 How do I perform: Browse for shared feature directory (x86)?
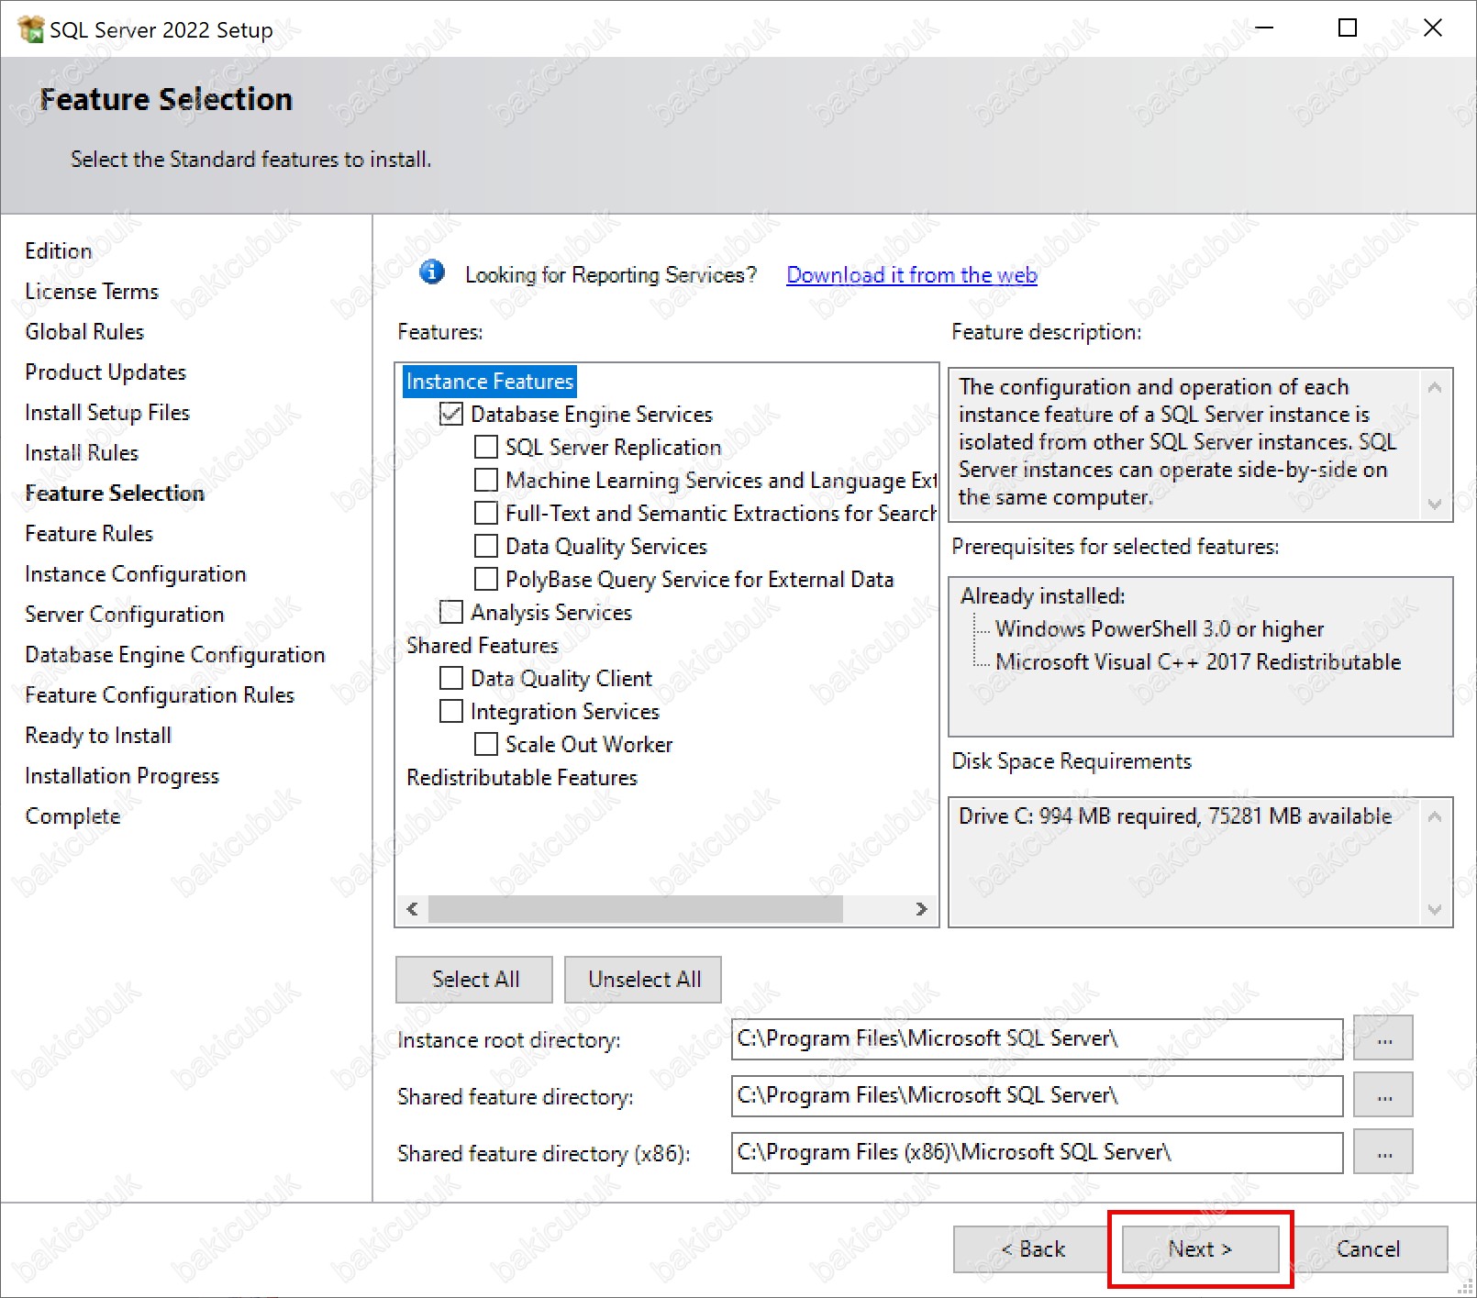[1383, 1152]
